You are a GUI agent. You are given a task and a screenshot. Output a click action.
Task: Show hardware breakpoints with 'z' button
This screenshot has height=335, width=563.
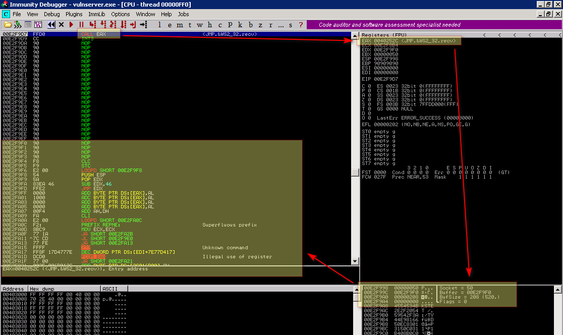[260, 24]
